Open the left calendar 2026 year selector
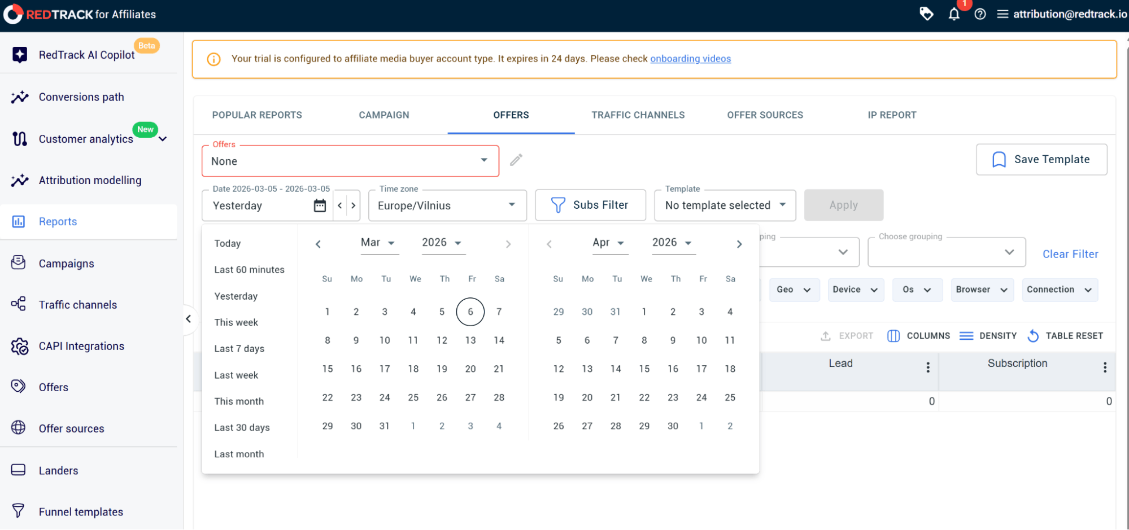This screenshot has height=530, width=1129. pos(443,243)
